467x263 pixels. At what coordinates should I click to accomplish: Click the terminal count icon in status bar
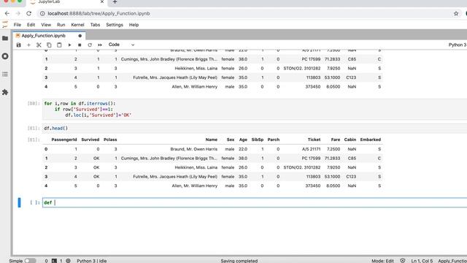tap(54, 261)
